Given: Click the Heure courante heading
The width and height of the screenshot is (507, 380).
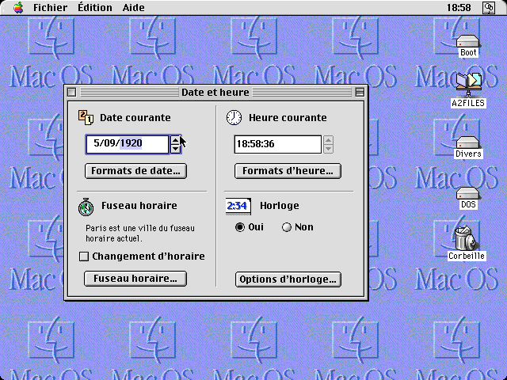Looking at the screenshot, I should tap(288, 118).
